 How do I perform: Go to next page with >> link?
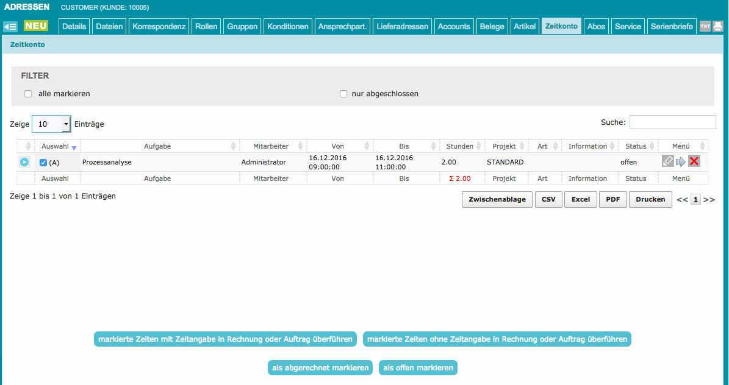pos(709,200)
